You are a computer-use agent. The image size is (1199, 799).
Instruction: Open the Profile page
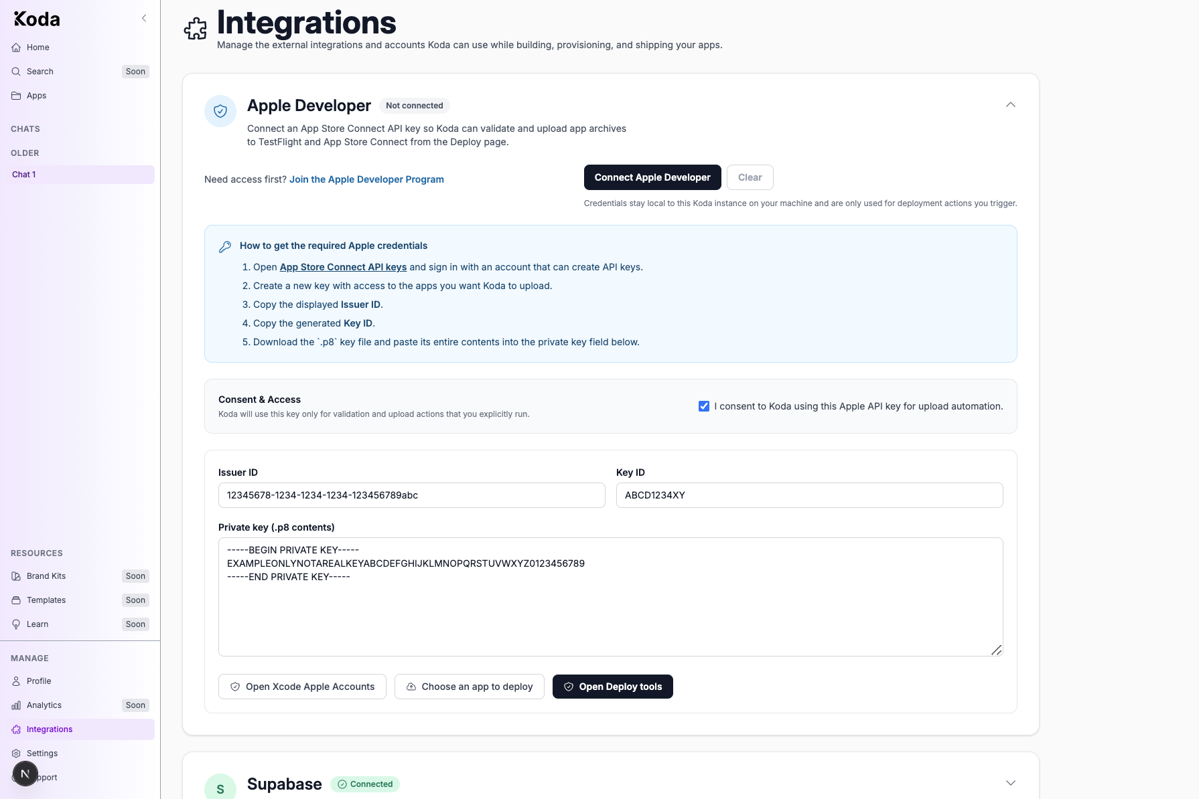[80, 681]
